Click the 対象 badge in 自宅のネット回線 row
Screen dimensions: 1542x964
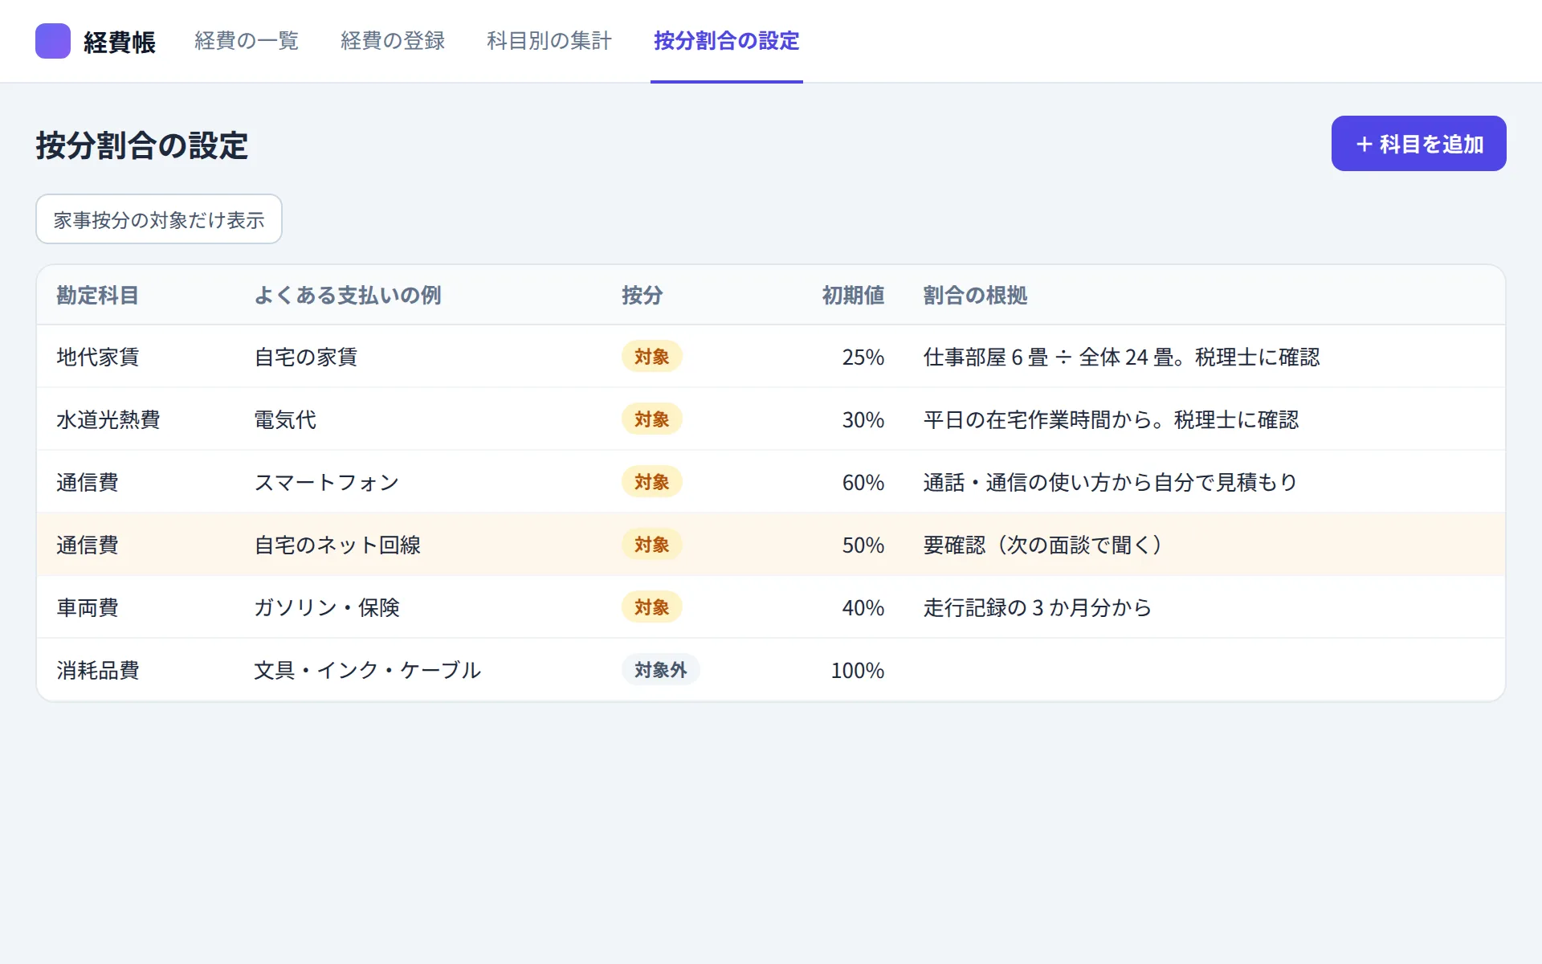(652, 545)
